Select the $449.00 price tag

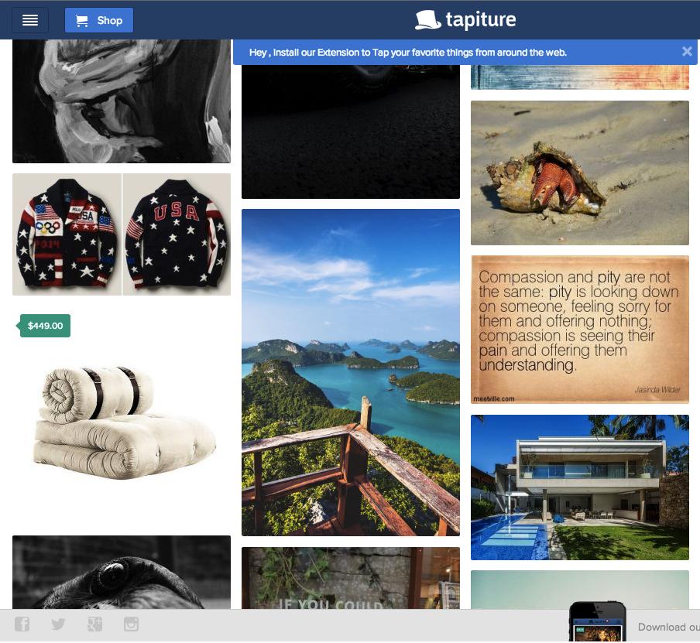[43, 326]
